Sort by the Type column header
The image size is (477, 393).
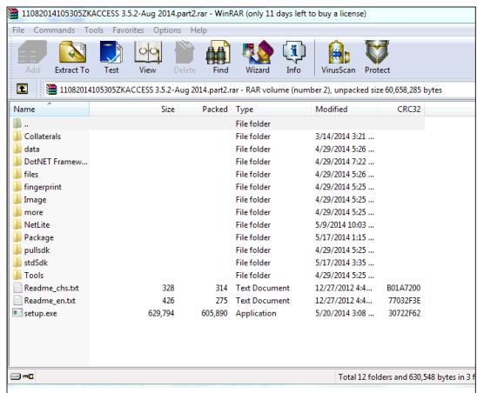pos(271,109)
